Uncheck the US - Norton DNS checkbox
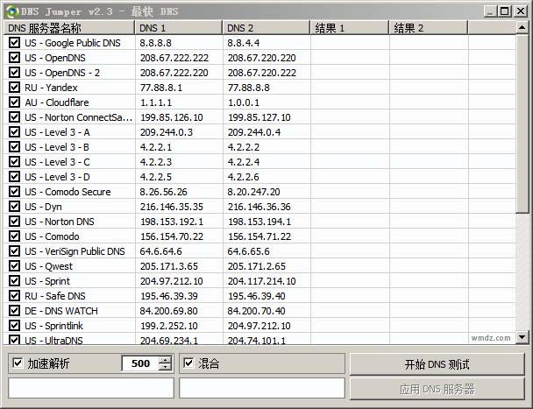The width and height of the screenshot is (533, 409). [14, 222]
